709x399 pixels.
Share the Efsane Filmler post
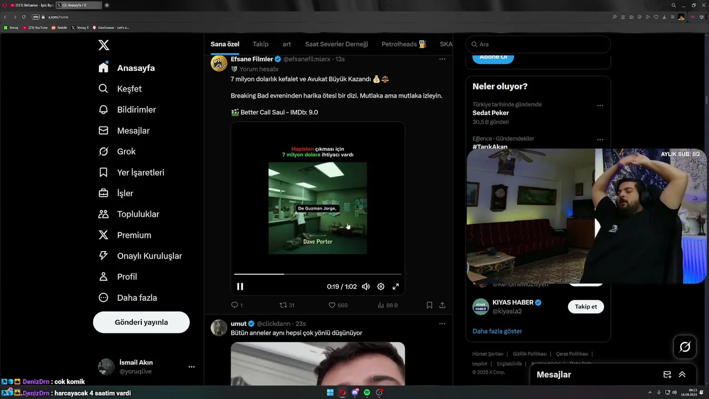(442, 305)
